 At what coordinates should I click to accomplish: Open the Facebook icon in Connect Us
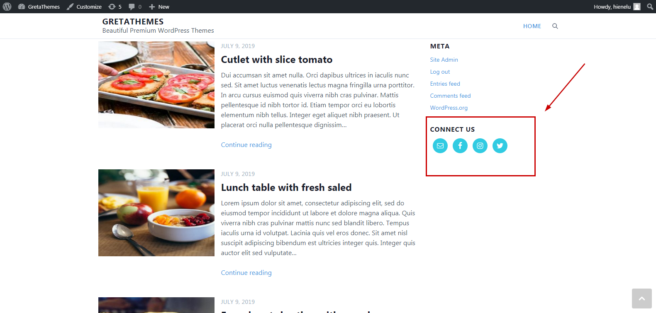pos(460,146)
